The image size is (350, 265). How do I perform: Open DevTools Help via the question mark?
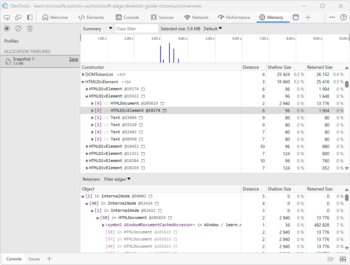point(343,17)
